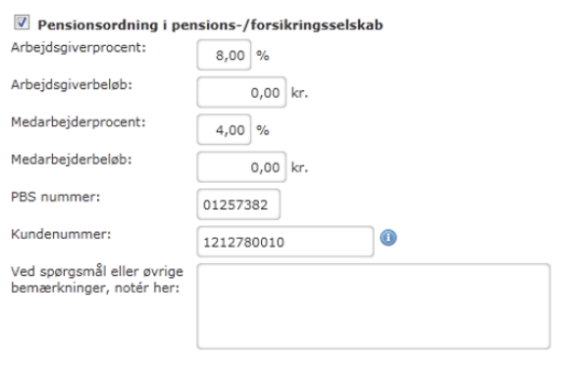Click the Medarbejderprocent label
571x368 pixels.
(x=78, y=122)
